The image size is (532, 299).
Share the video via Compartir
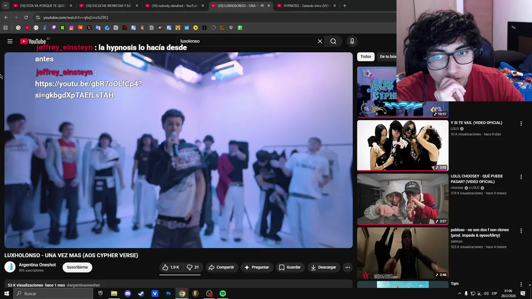tap(221, 267)
